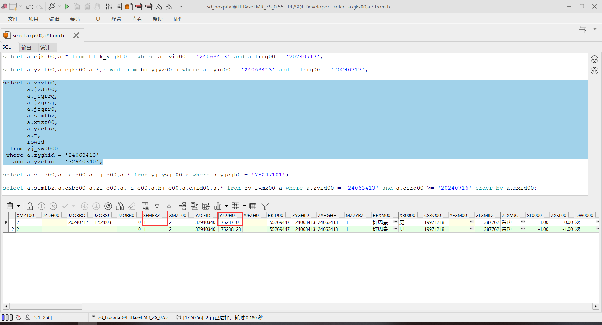Click the Undo arrow icon

[x=30, y=7]
